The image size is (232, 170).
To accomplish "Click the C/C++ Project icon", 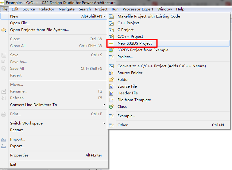I will tap(111, 37).
